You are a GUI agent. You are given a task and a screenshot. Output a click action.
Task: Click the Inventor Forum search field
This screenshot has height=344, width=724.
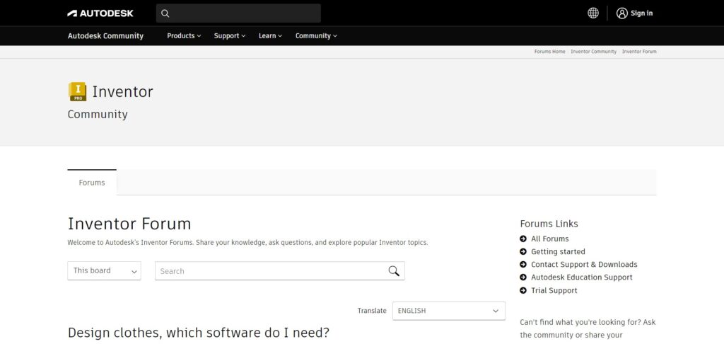click(x=280, y=271)
